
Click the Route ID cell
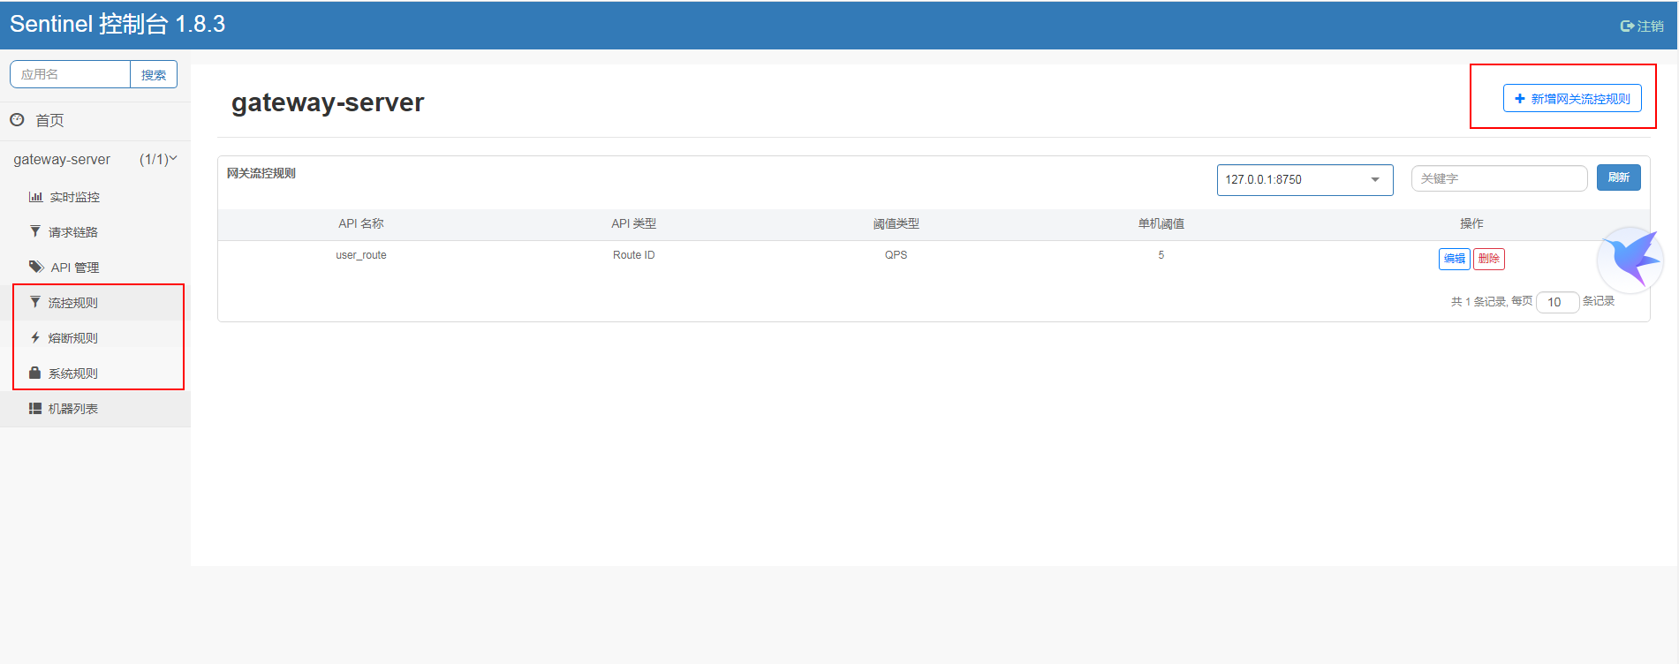tap(634, 255)
